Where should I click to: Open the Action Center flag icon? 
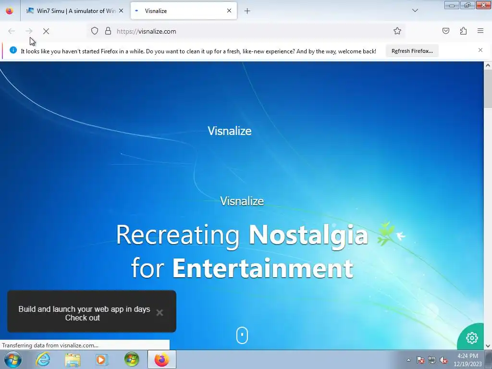(x=420, y=360)
